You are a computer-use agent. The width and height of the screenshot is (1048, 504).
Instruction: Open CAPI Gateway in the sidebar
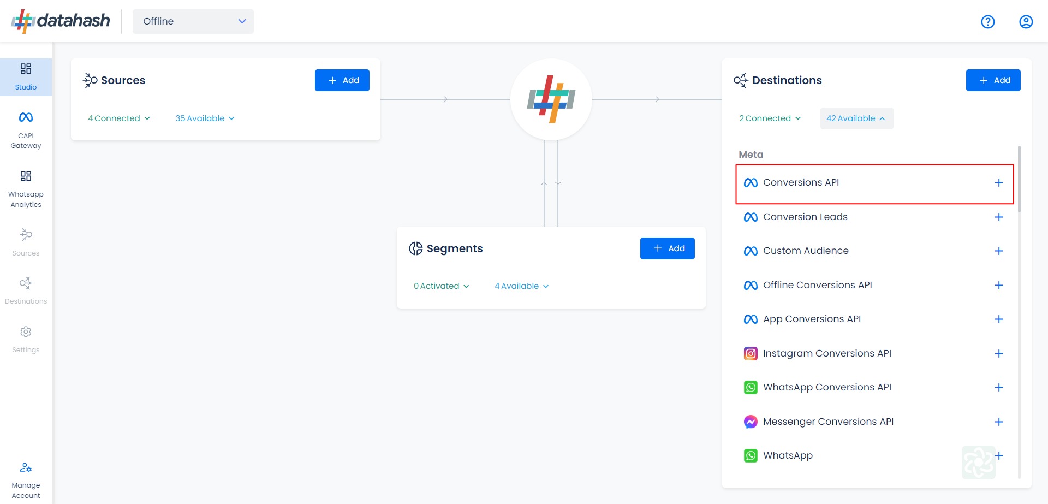[x=26, y=131]
